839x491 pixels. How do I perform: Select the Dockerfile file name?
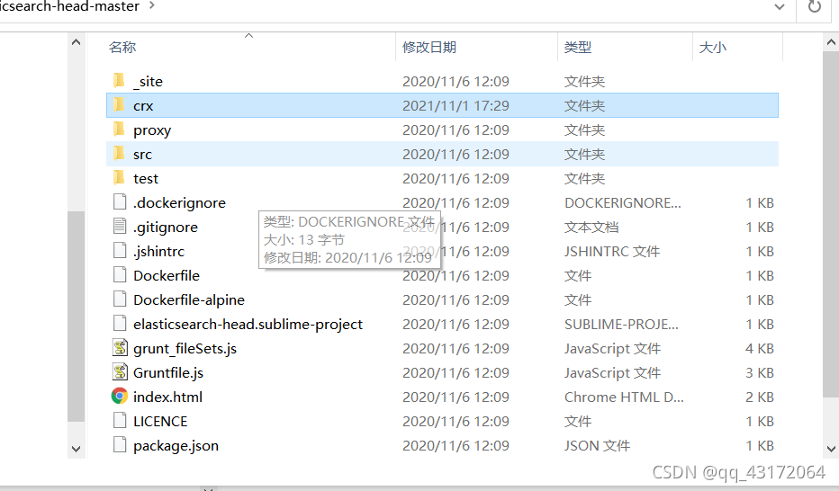[167, 276]
